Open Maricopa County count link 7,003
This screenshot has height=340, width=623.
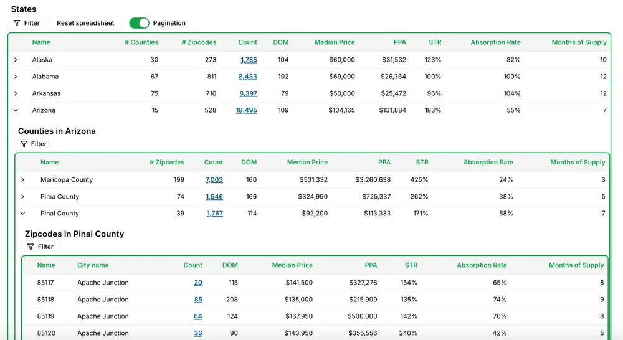tap(214, 179)
